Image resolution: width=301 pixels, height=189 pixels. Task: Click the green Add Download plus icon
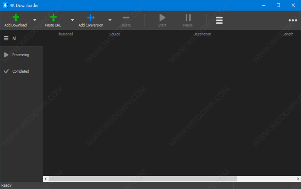pyautogui.click(x=16, y=18)
